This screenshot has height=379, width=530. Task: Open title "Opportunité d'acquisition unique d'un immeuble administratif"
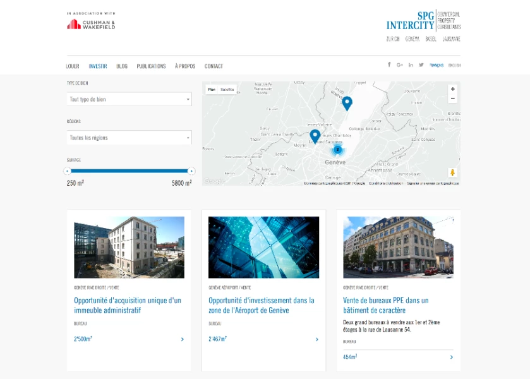[x=128, y=305]
